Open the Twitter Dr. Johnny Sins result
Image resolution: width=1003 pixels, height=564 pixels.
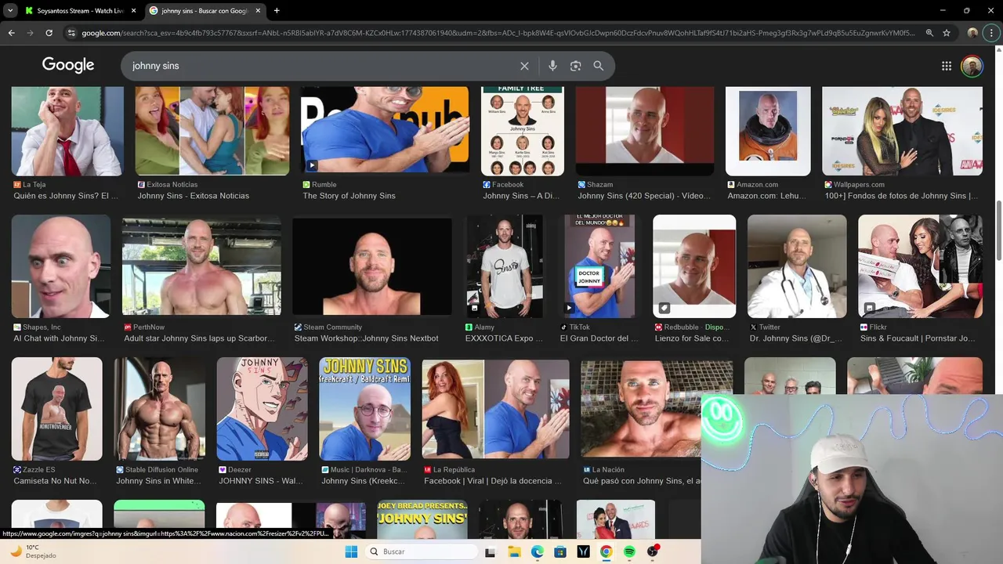[796, 338]
